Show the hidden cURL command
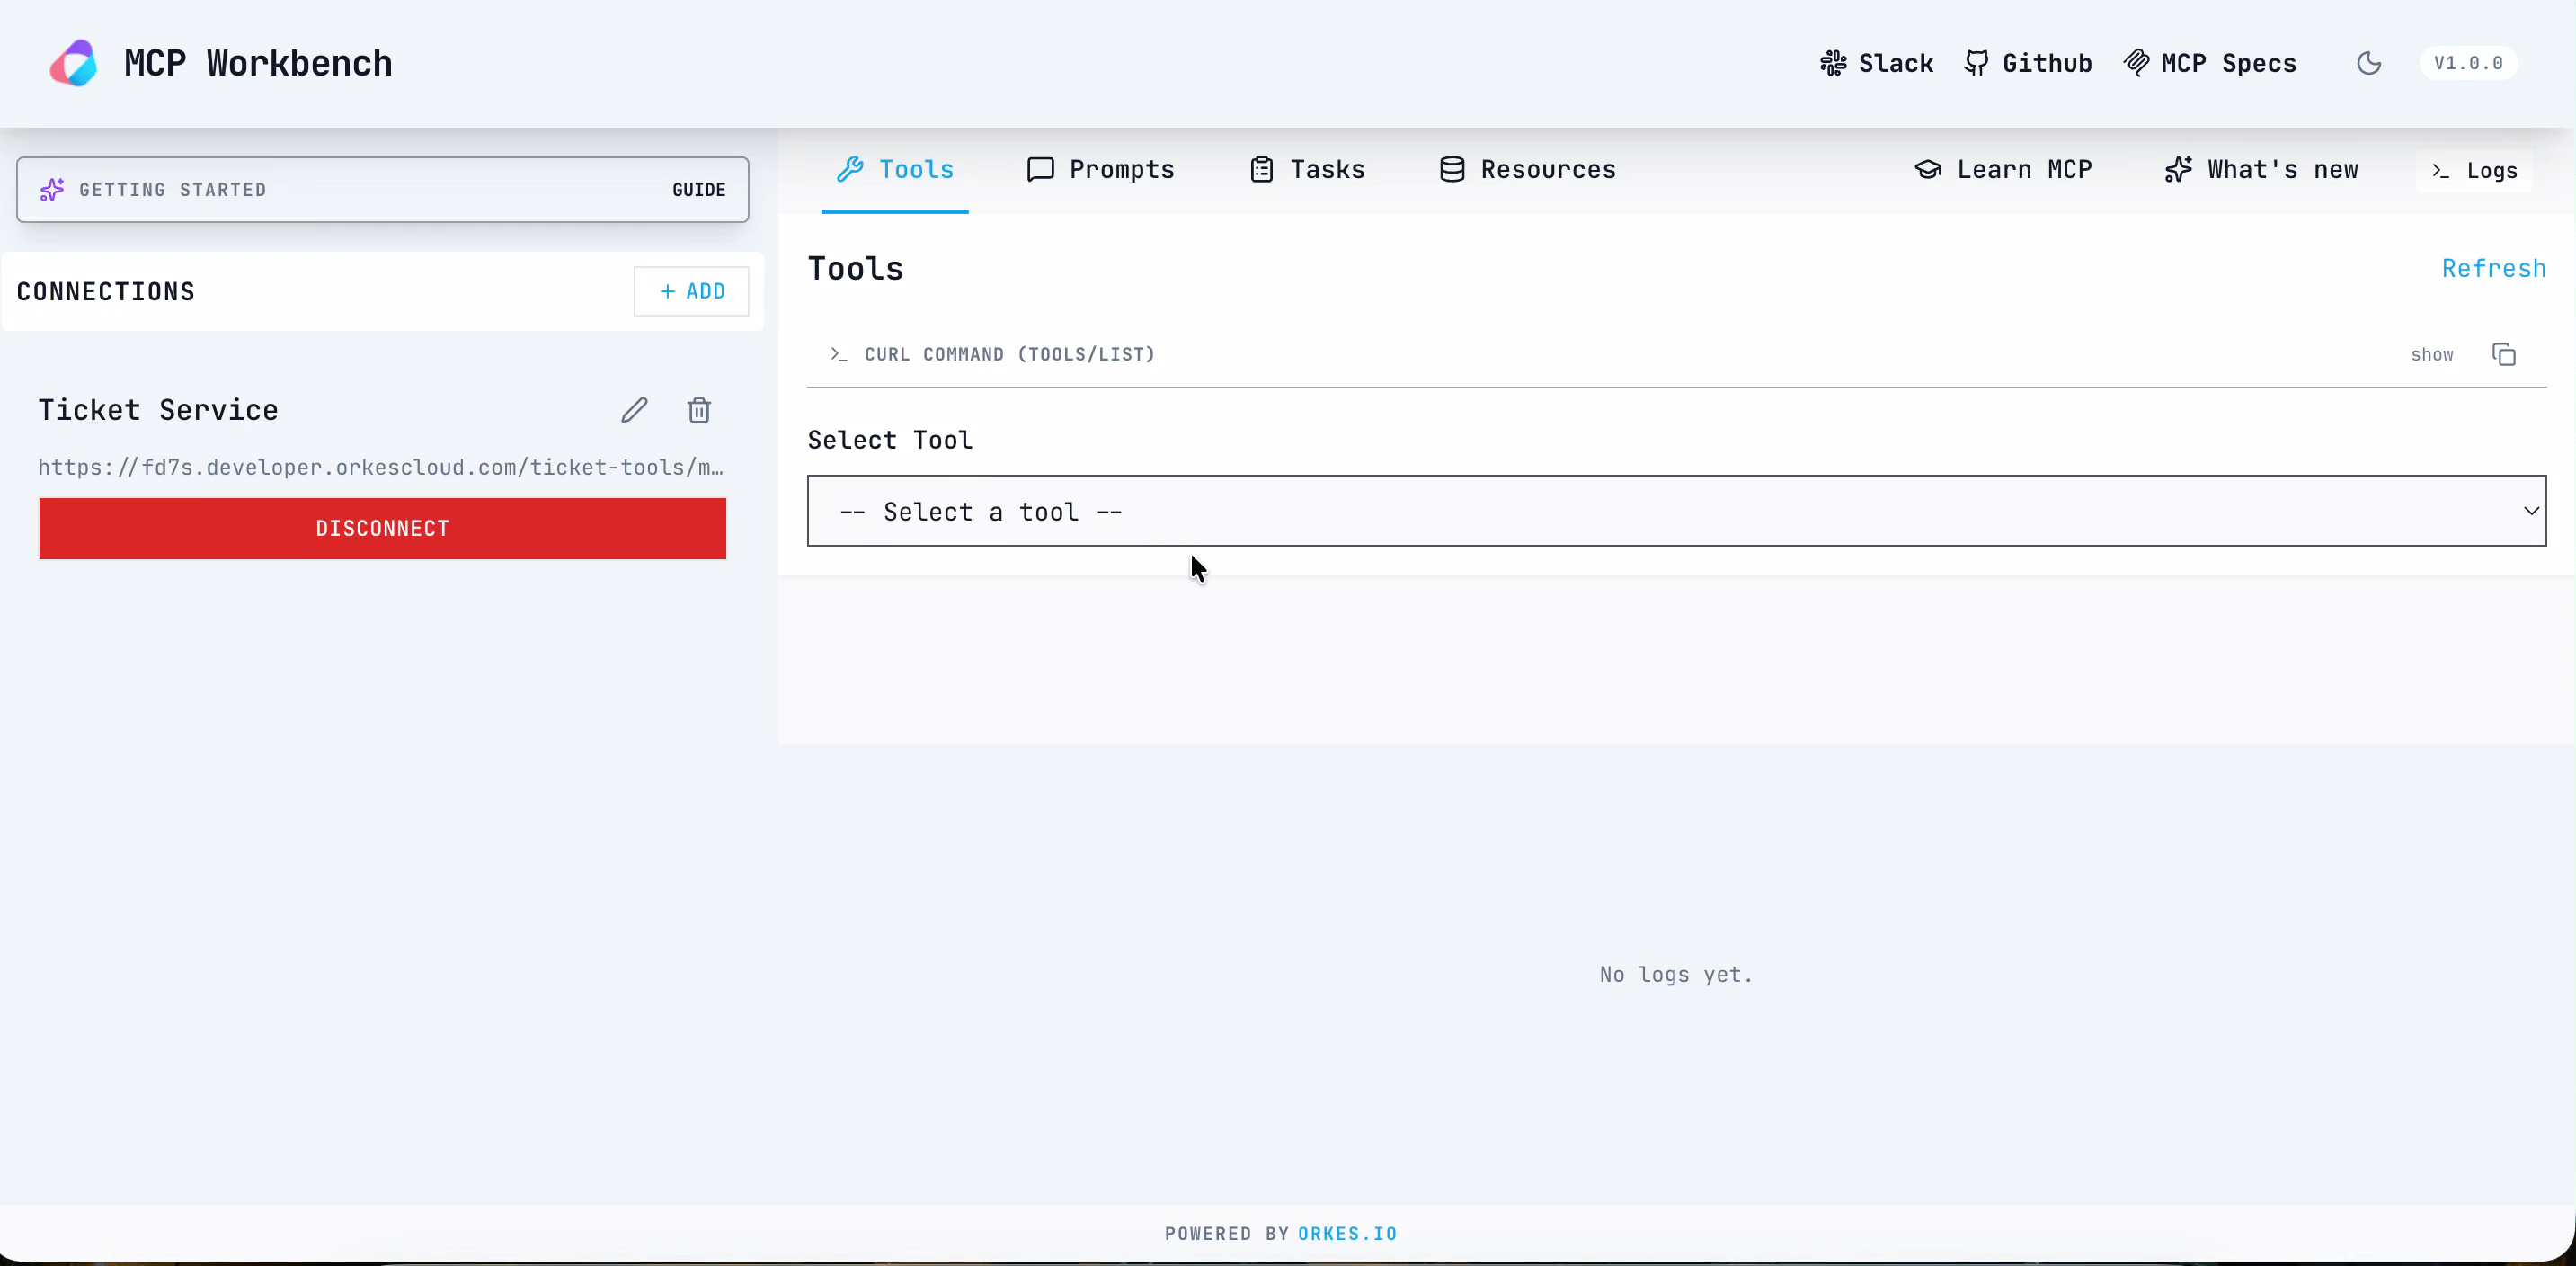The width and height of the screenshot is (2576, 1266). click(x=2433, y=354)
